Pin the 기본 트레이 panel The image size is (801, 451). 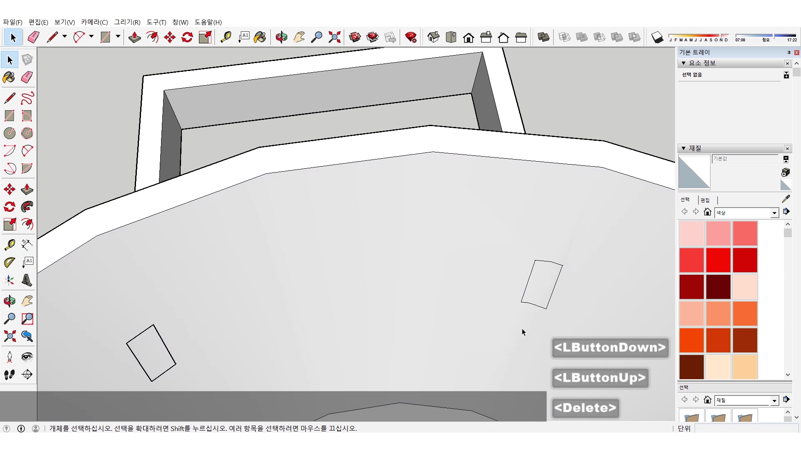788,52
